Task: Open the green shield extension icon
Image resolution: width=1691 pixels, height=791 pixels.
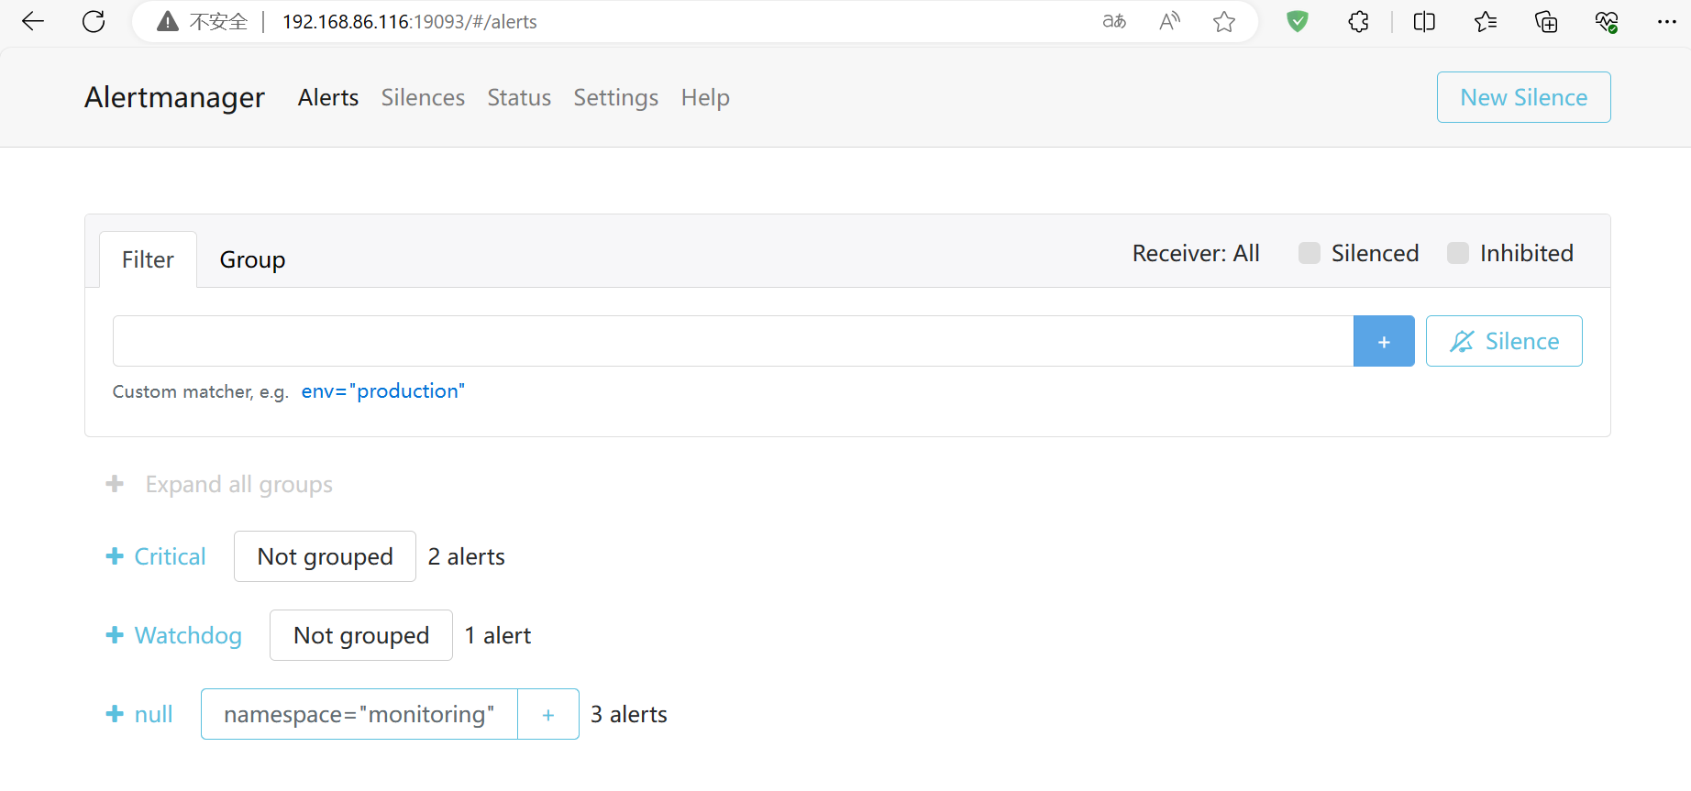Action: tap(1298, 21)
